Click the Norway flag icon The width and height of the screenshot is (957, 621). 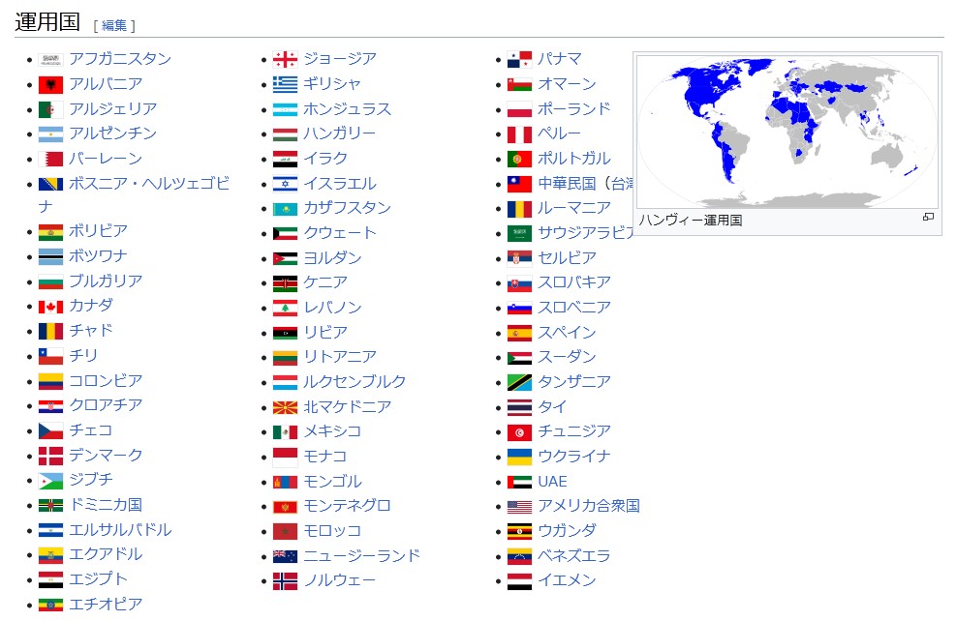(x=285, y=581)
